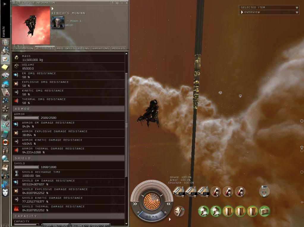Open the mail envelope icon
This screenshot has width=304, height=227.
tap(5, 59)
